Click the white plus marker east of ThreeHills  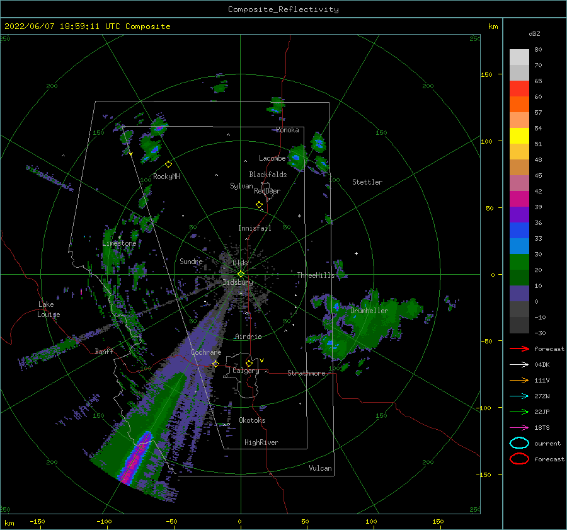[356, 253]
